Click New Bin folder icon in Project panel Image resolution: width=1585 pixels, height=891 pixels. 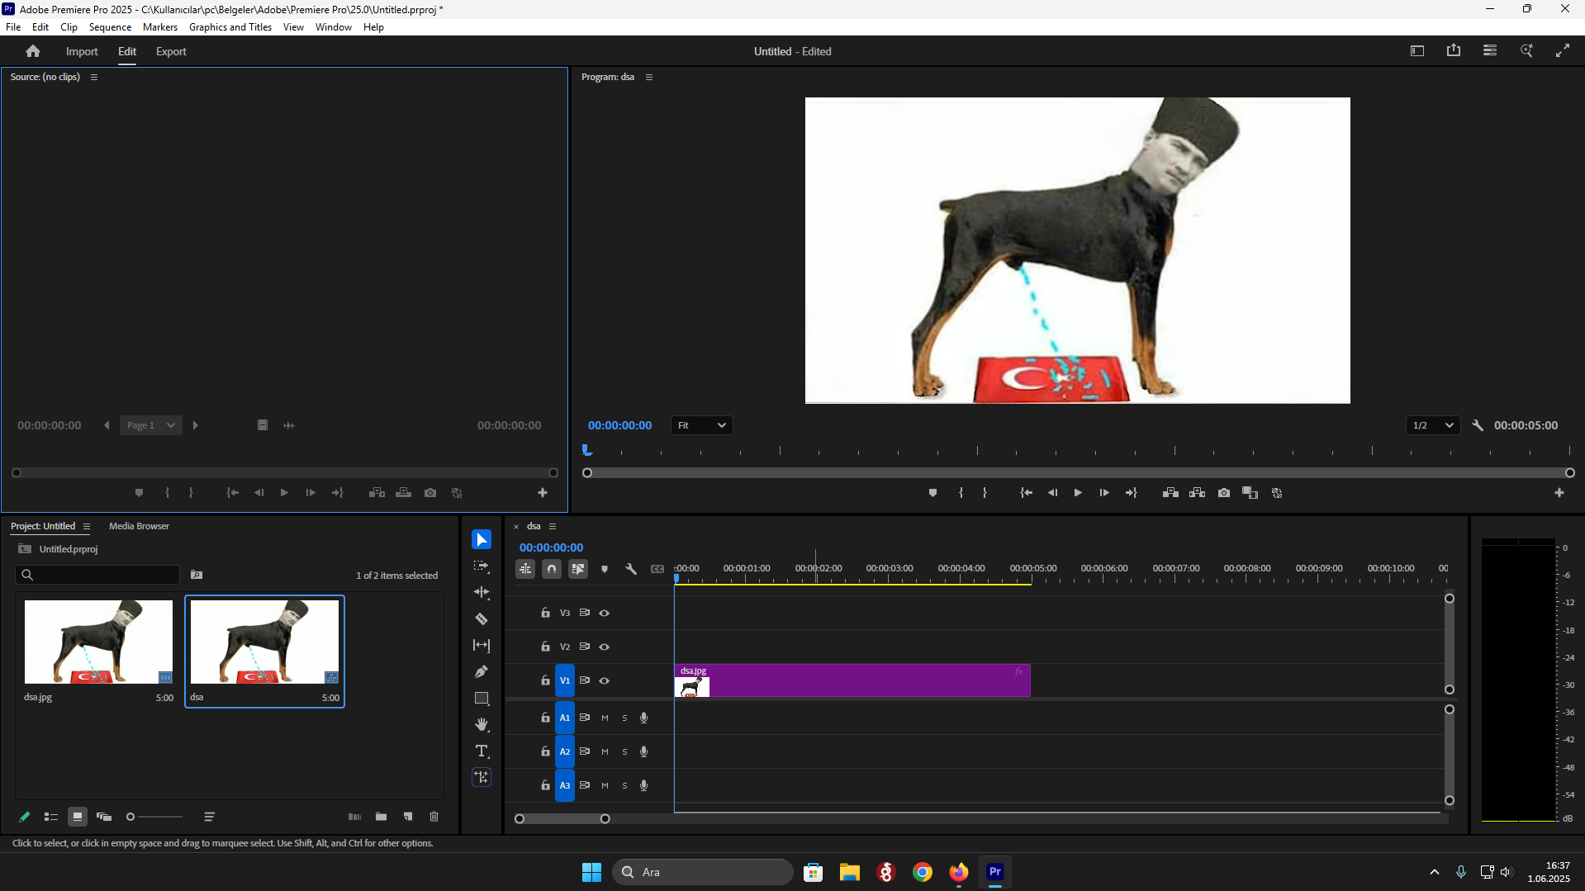[381, 817]
